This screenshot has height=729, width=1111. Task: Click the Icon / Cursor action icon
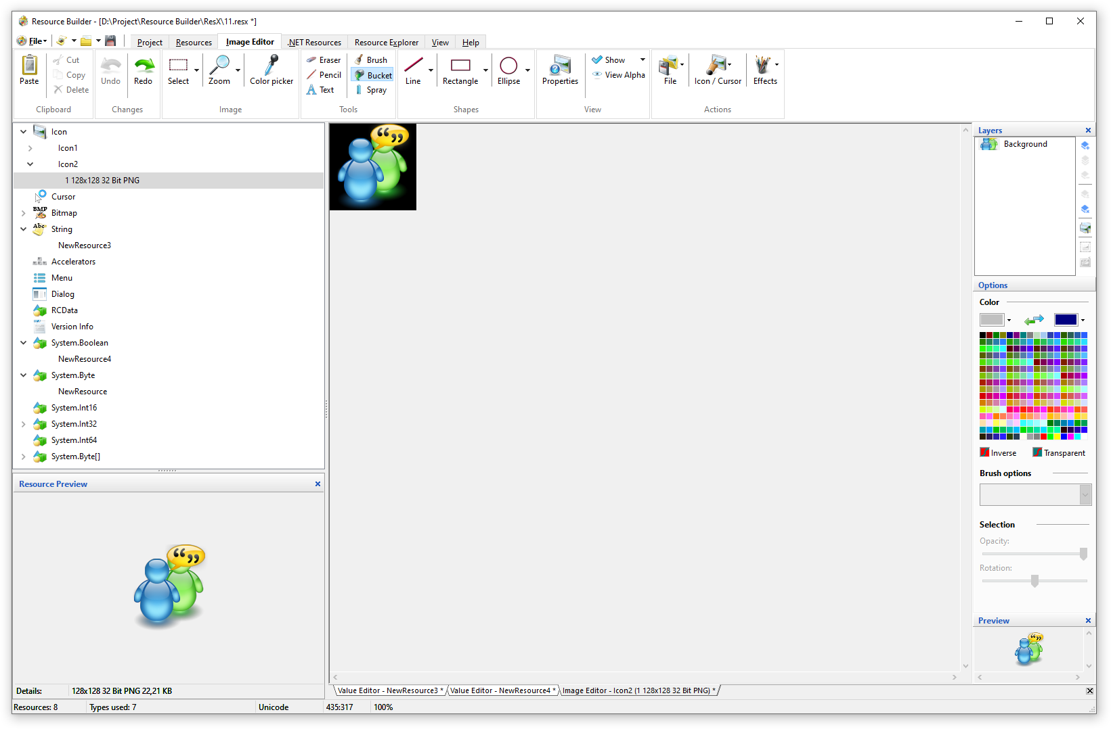click(x=715, y=65)
